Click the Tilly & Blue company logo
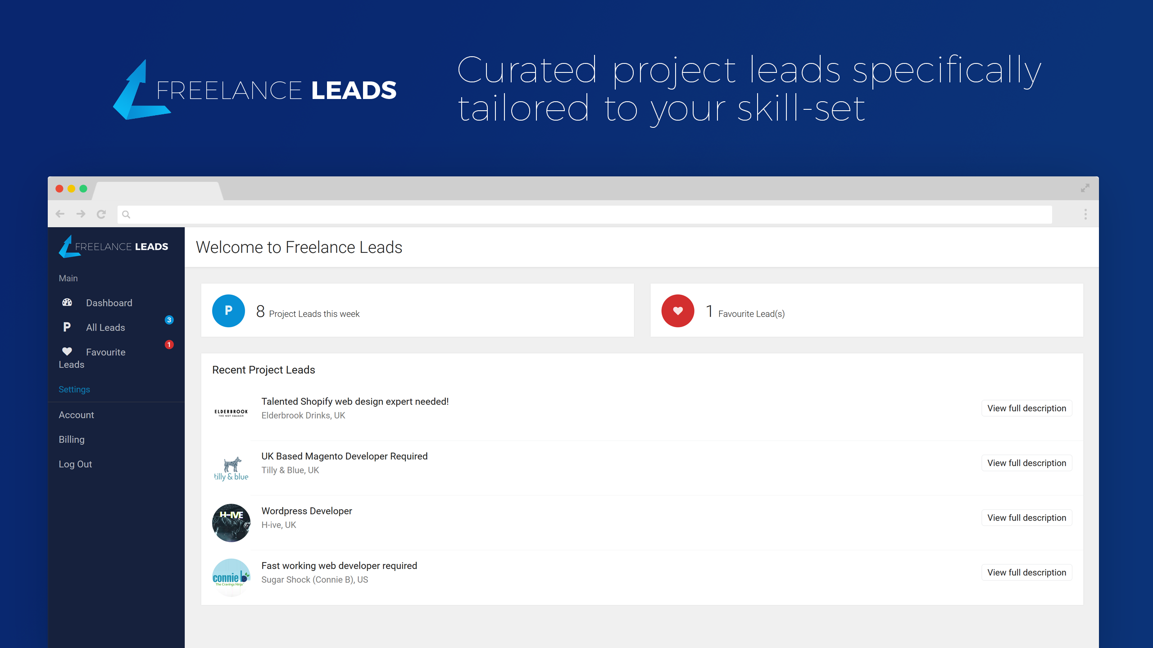The height and width of the screenshot is (648, 1153). pyautogui.click(x=231, y=468)
